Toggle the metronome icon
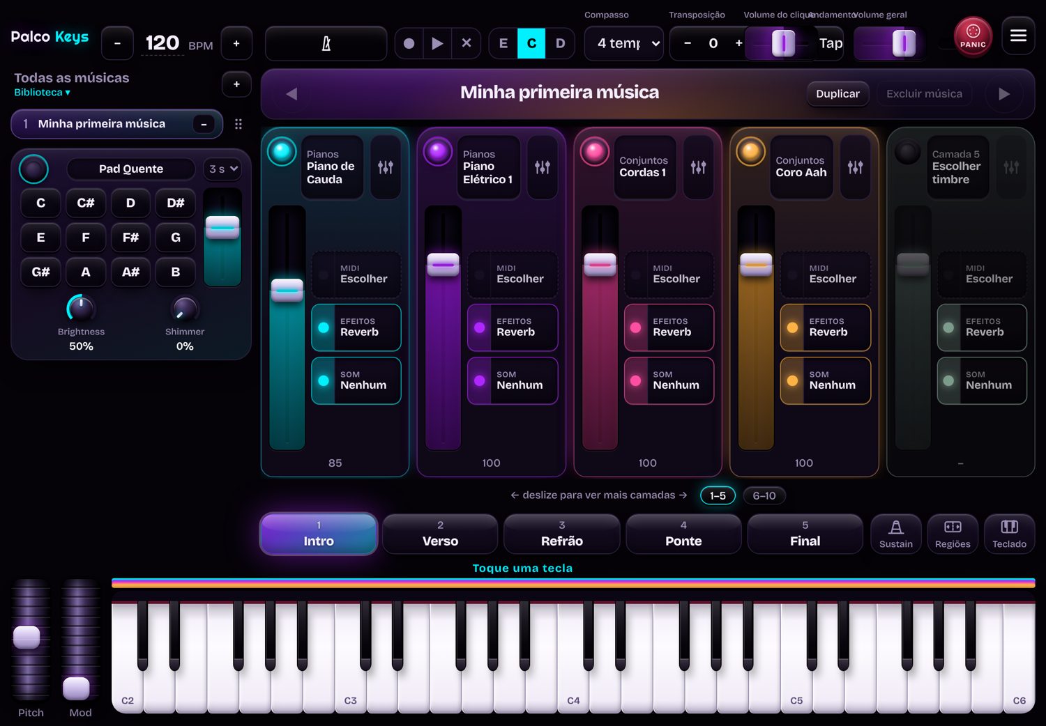This screenshot has height=726, width=1046. [x=326, y=44]
